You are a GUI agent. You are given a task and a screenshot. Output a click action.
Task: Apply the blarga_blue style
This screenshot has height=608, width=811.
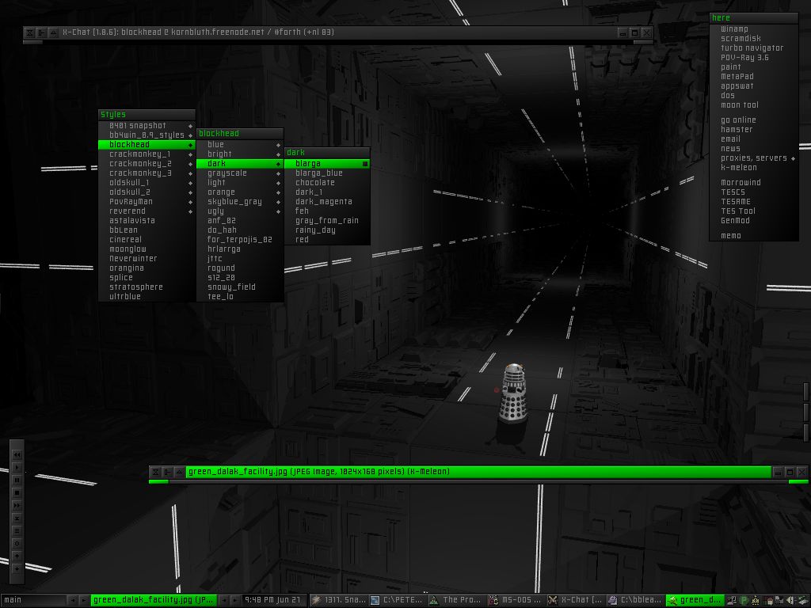[x=327, y=173]
